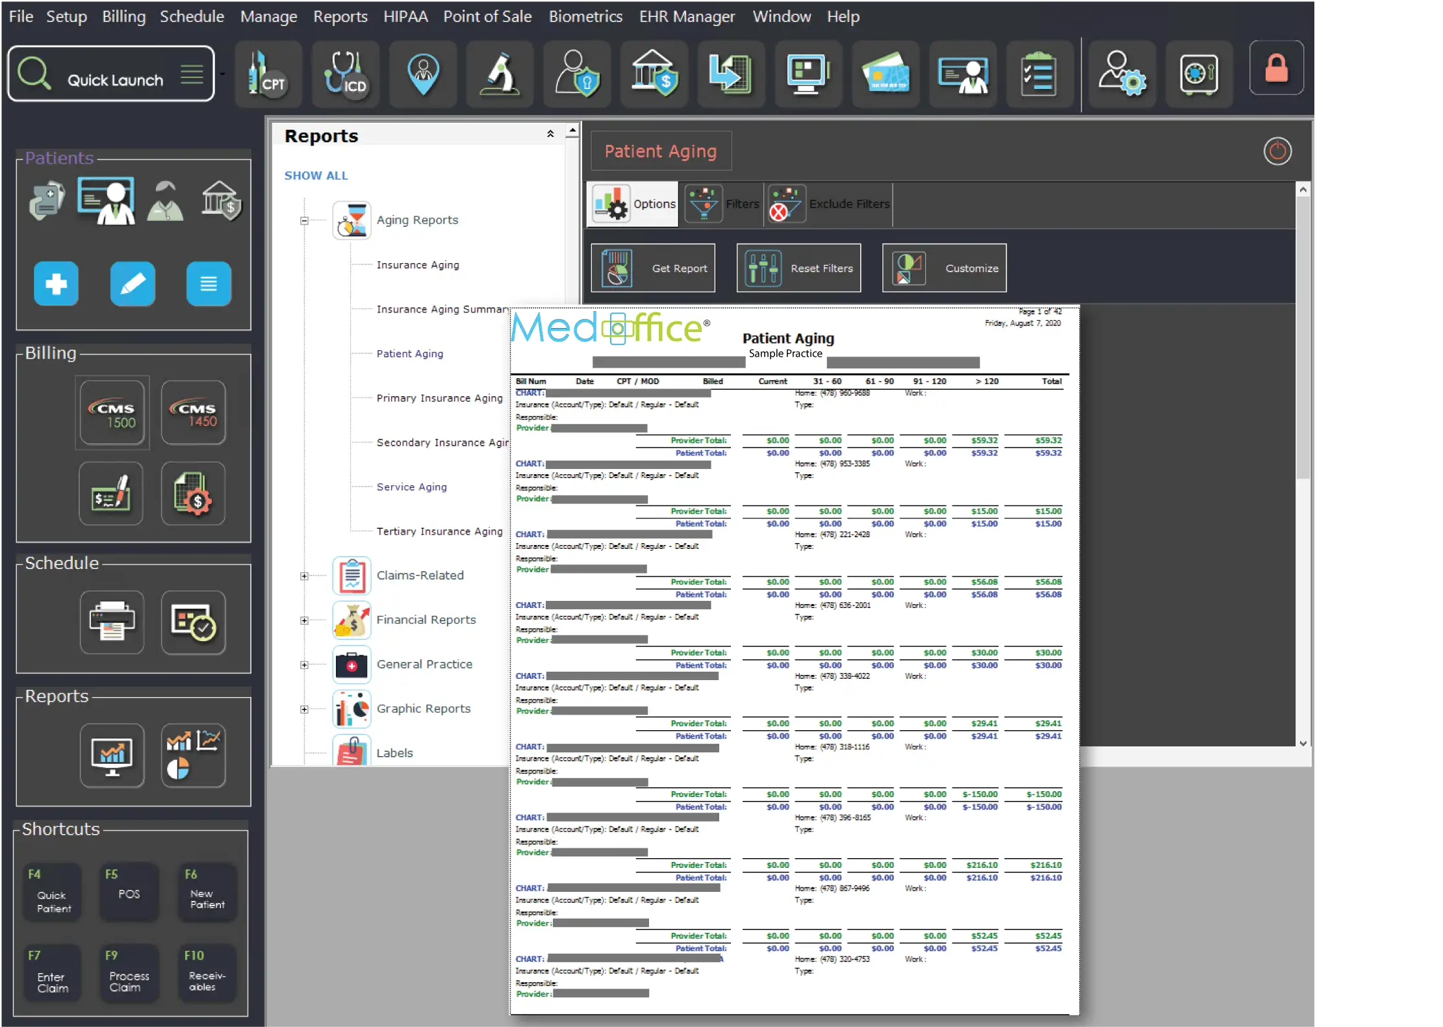Click the SHOW ALL link
Screen dimensions: 1443x1027
coord(316,175)
